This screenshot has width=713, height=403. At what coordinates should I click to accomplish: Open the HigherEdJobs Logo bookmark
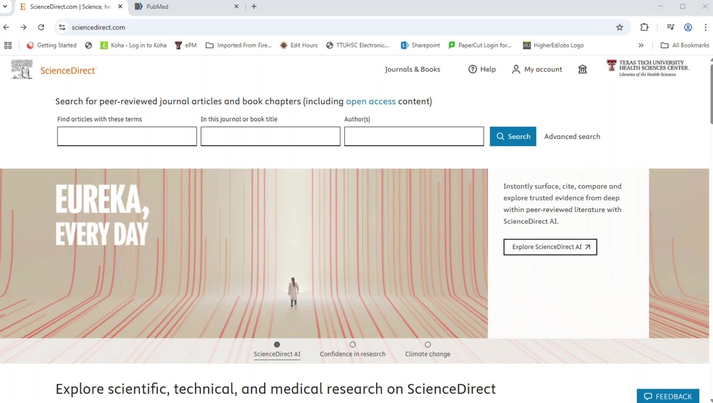click(x=553, y=45)
